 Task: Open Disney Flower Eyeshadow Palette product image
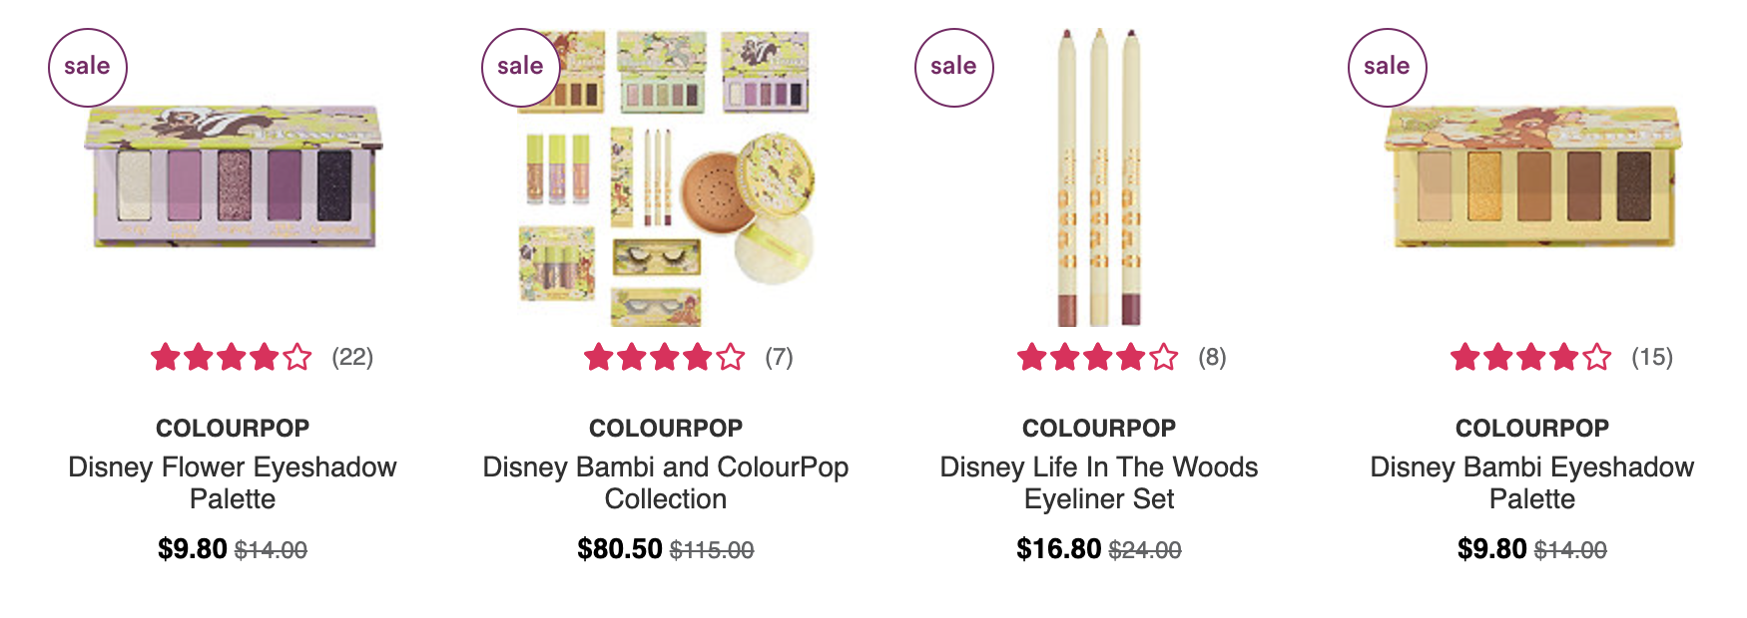pyautogui.click(x=234, y=176)
